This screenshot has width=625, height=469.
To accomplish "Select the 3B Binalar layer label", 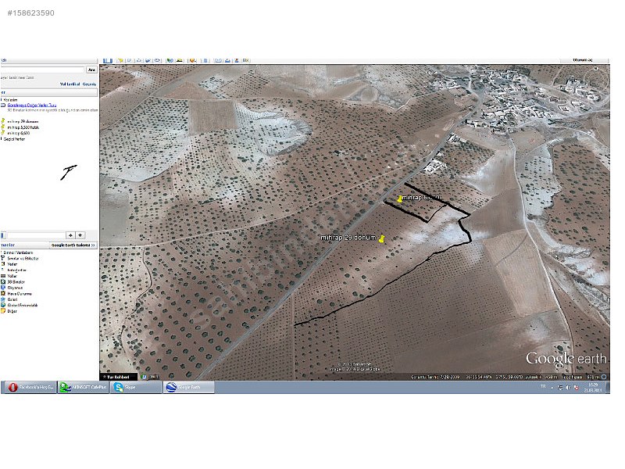I will [16, 282].
